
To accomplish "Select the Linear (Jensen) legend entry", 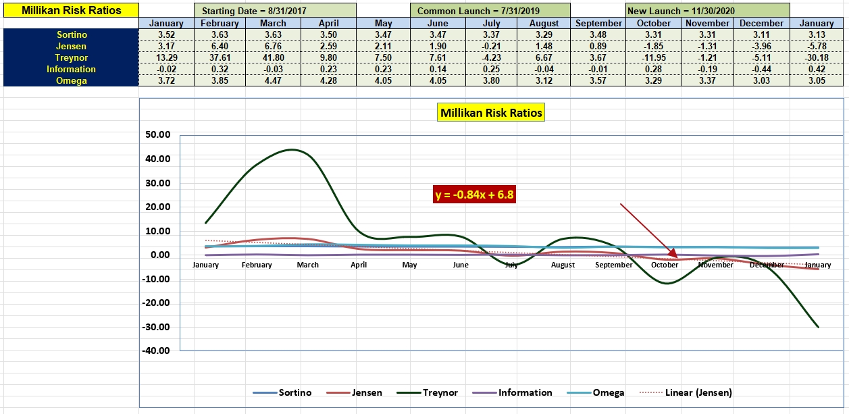I will [685, 392].
